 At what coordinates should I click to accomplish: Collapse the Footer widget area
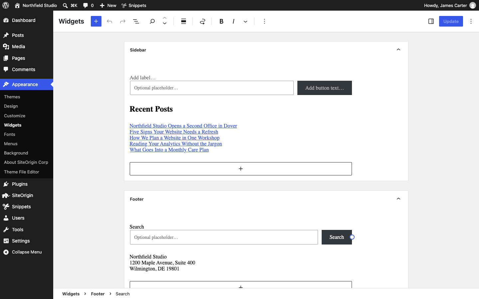point(399,199)
